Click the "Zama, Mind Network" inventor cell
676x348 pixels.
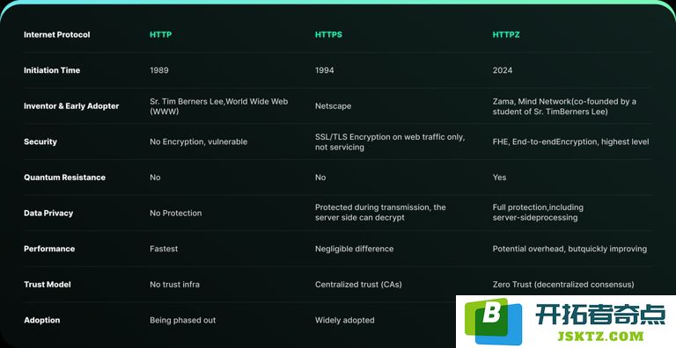click(564, 106)
